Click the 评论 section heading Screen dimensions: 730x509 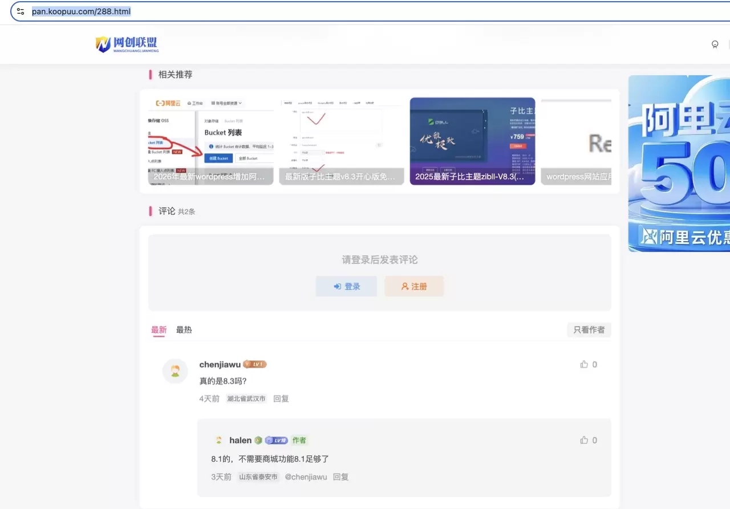[x=167, y=211]
